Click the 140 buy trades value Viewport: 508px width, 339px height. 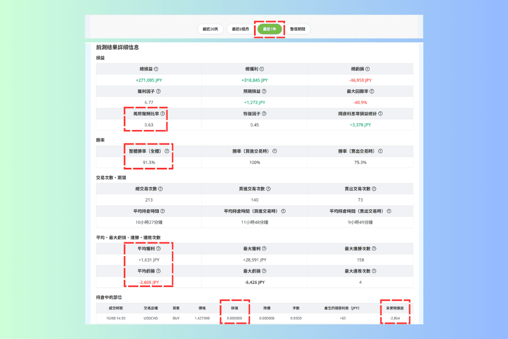click(x=255, y=200)
